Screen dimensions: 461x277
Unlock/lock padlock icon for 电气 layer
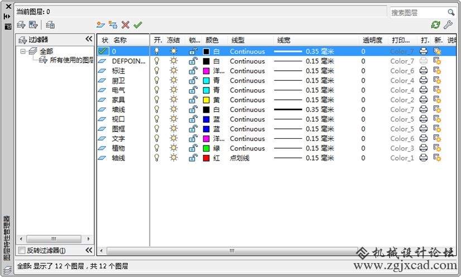pos(193,90)
